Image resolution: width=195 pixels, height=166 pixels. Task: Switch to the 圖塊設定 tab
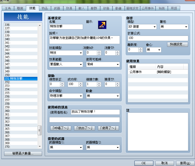(x=132, y=8)
